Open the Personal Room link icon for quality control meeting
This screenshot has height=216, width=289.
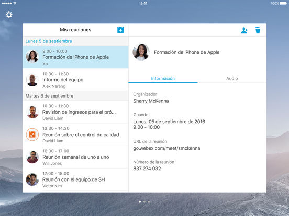pyautogui.click(x=32, y=135)
